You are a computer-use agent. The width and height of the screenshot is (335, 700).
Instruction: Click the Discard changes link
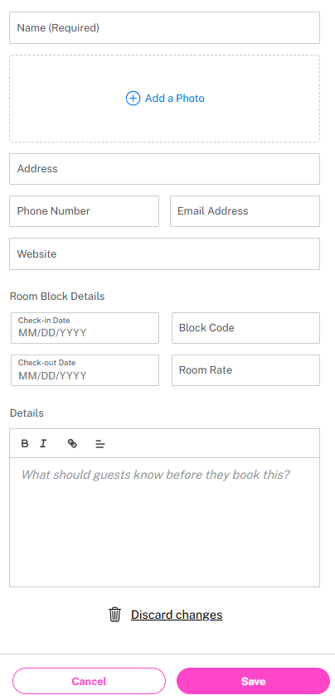click(x=177, y=615)
